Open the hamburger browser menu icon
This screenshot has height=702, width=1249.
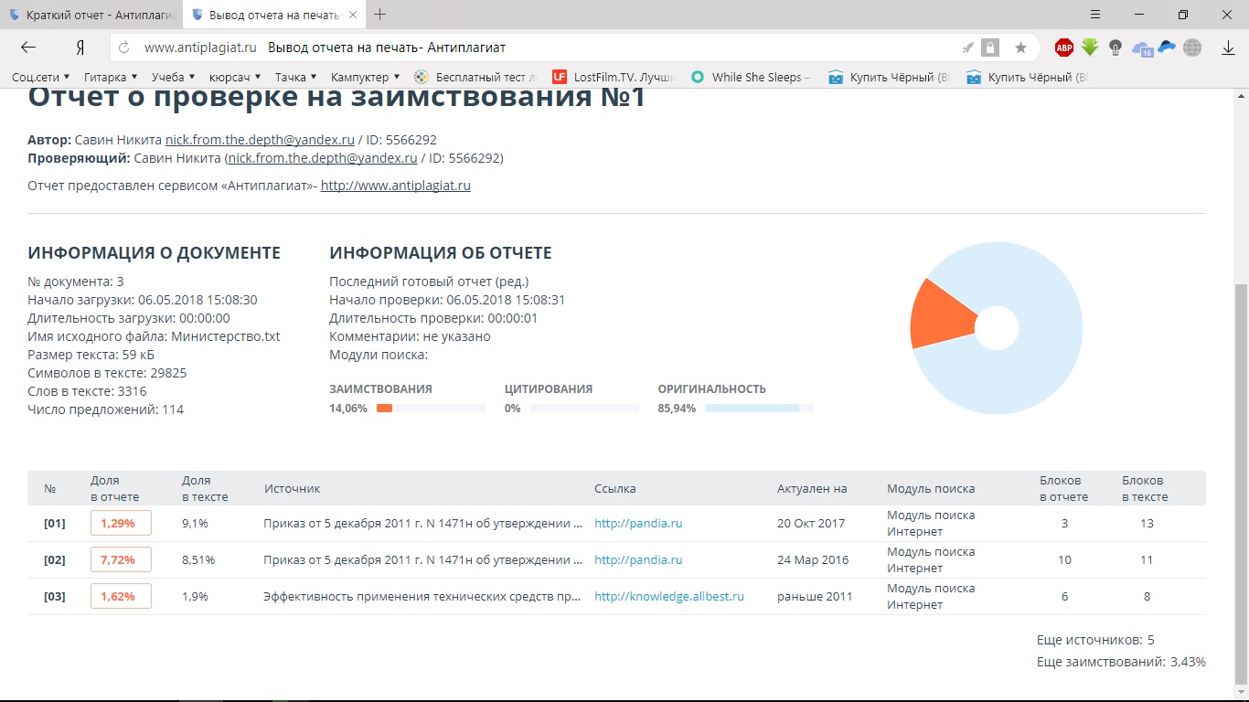click(x=1096, y=15)
